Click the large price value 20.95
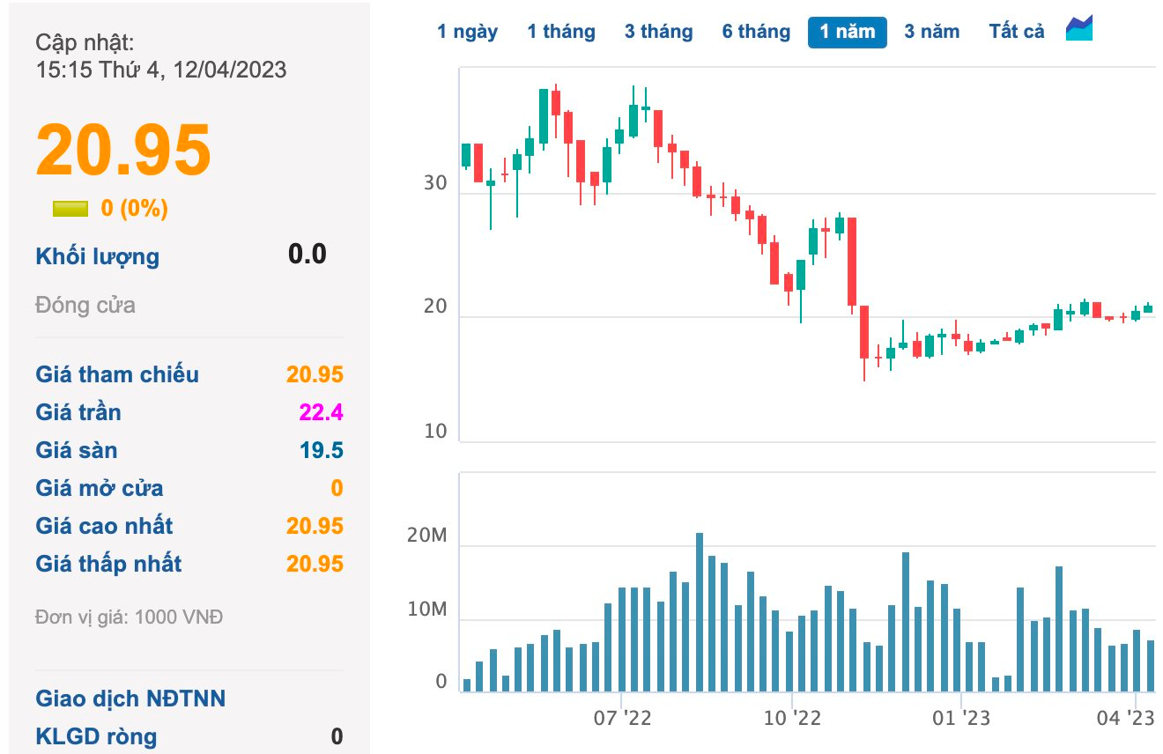Image resolution: width=1163 pixels, height=754 pixels. (x=123, y=150)
